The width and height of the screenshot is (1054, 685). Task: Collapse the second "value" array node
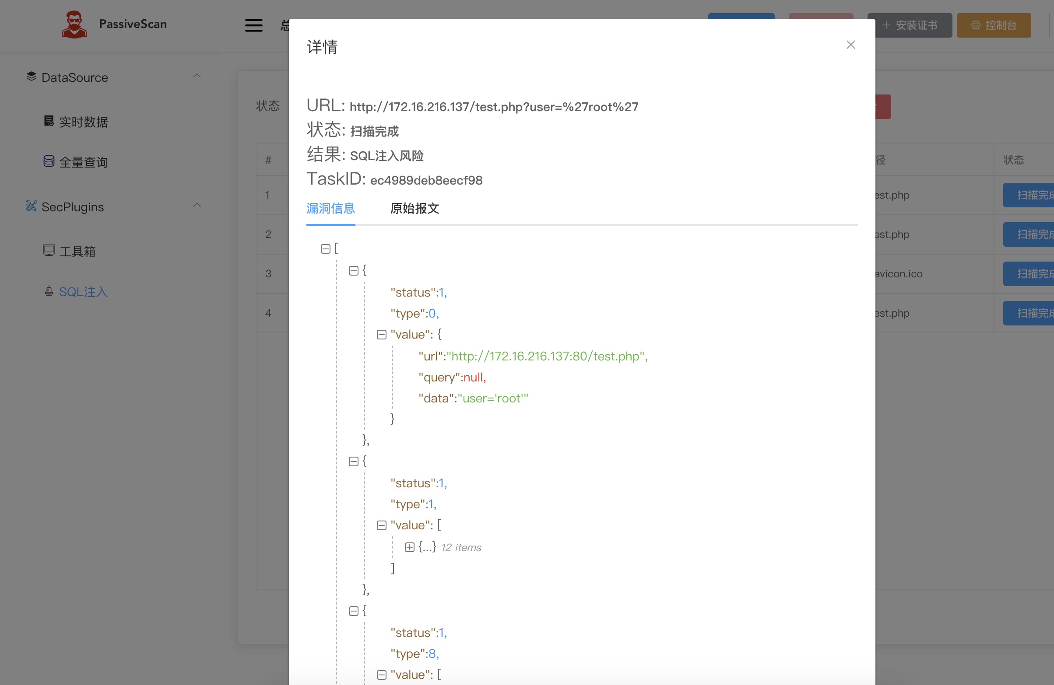pyautogui.click(x=381, y=525)
